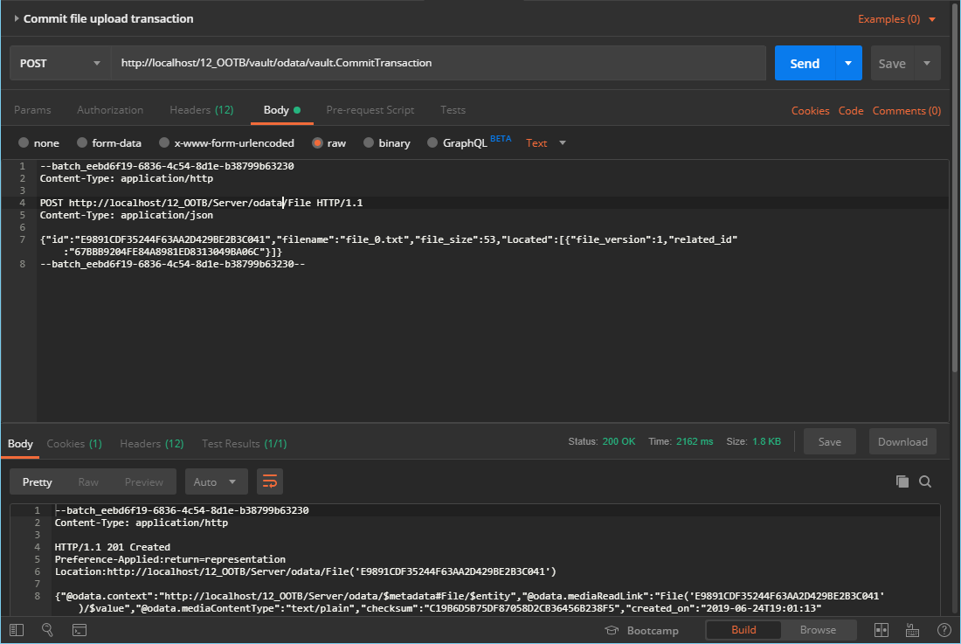Click the wrap lines icon in response
Screen dimensions: 961x644
point(270,481)
